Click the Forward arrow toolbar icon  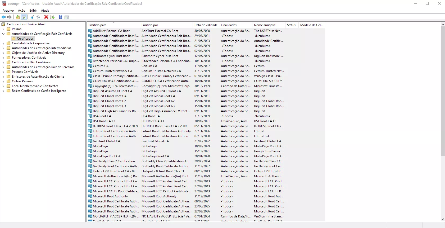point(10,17)
